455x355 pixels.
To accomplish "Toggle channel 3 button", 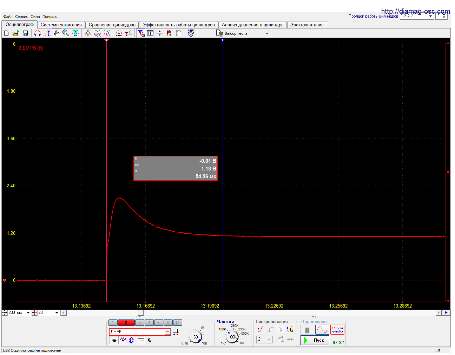I will pyautogui.click(x=139, y=323).
